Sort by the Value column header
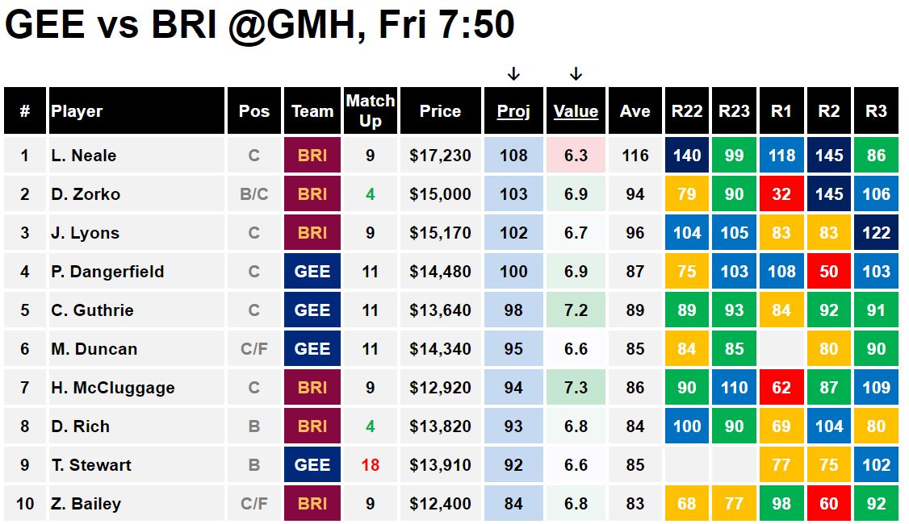 [x=576, y=110]
